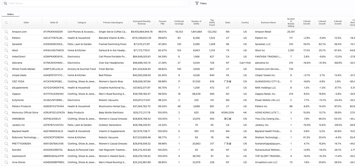
Task: Open details magnifier for Woot row
Action: tap(6, 50)
